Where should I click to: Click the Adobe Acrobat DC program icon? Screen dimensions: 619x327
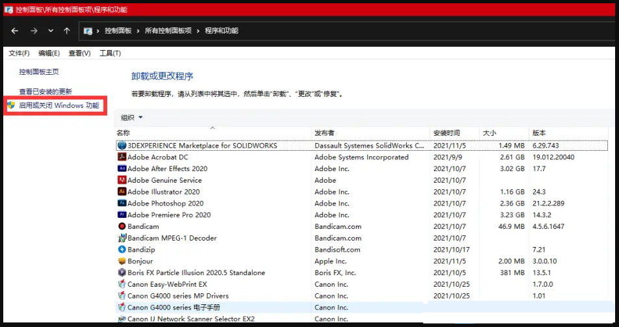[x=121, y=157]
